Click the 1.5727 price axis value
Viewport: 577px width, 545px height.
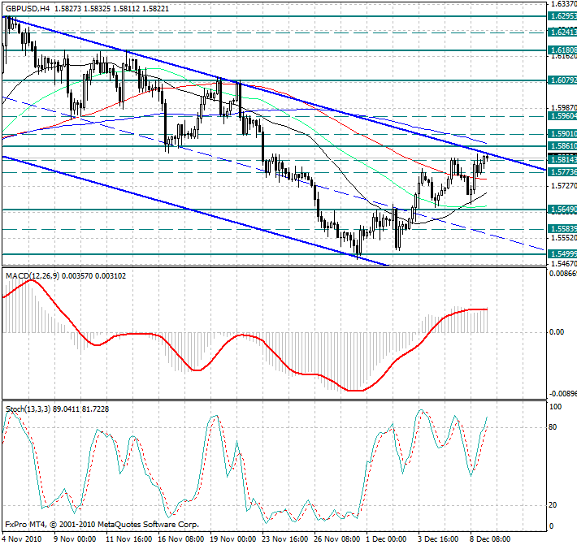[564, 186]
